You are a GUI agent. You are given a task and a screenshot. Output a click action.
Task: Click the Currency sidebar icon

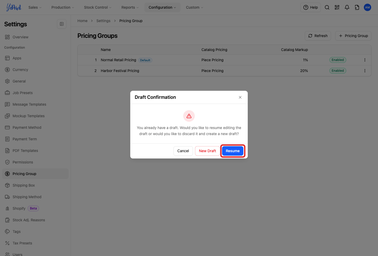pos(7,70)
